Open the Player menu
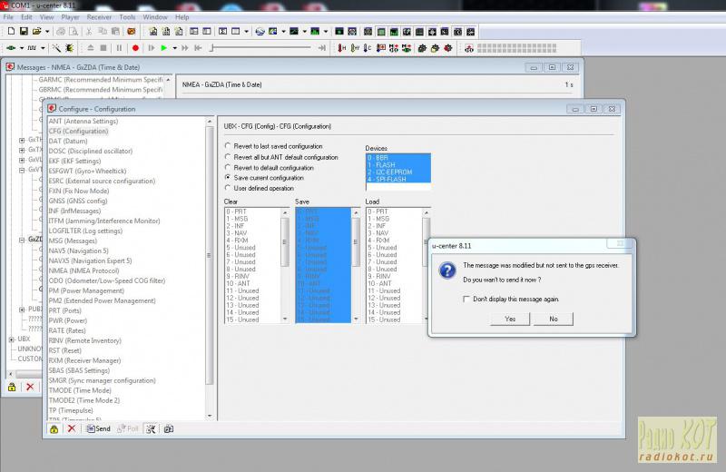This screenshot has width=726, height=472. pos(70,17)
